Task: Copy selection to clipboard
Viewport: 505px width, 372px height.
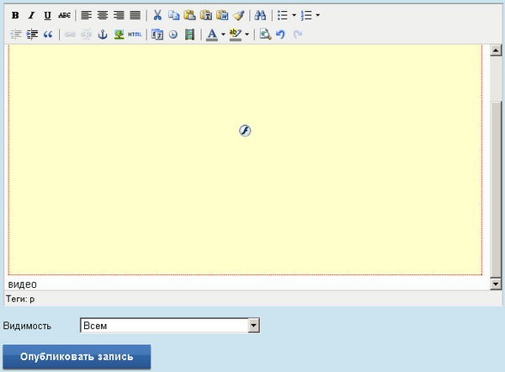Action: coord(174,15)
